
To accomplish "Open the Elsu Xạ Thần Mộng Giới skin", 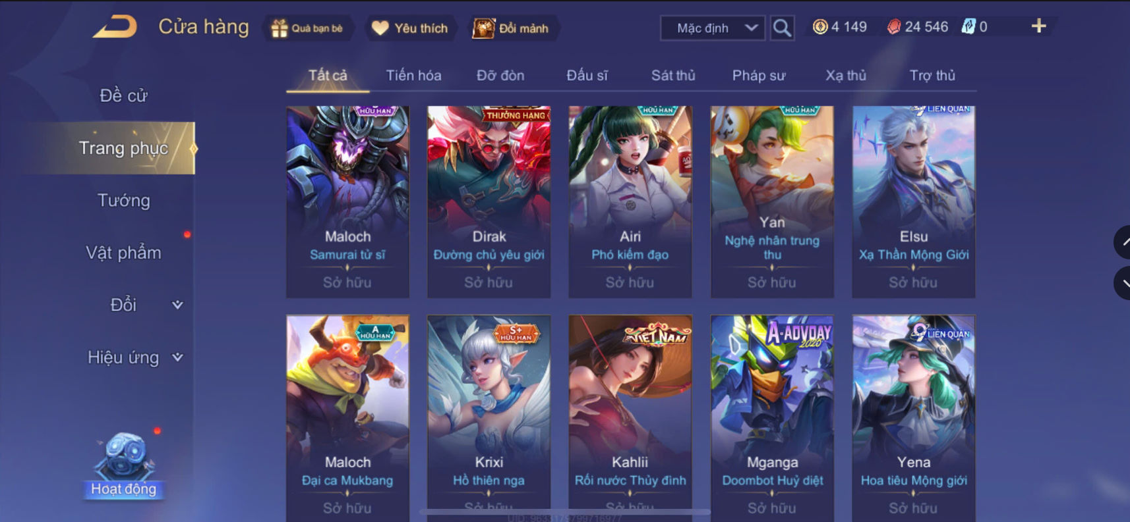I will pos(914,202).
